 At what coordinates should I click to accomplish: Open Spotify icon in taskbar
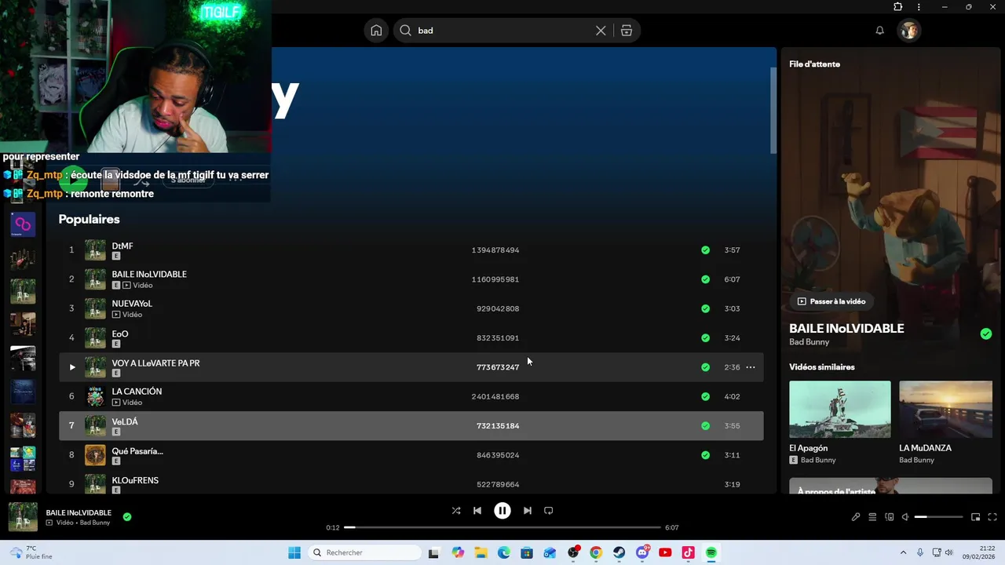point(711,552)
